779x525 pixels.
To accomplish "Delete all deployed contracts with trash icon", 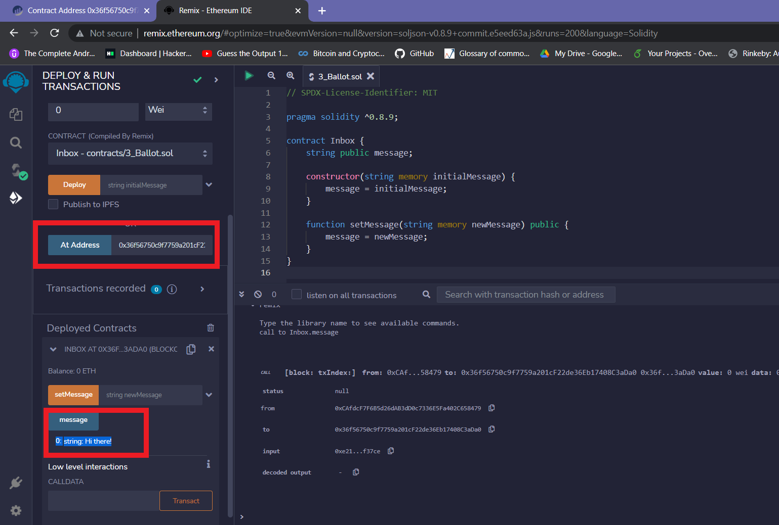I will point(211,328).
